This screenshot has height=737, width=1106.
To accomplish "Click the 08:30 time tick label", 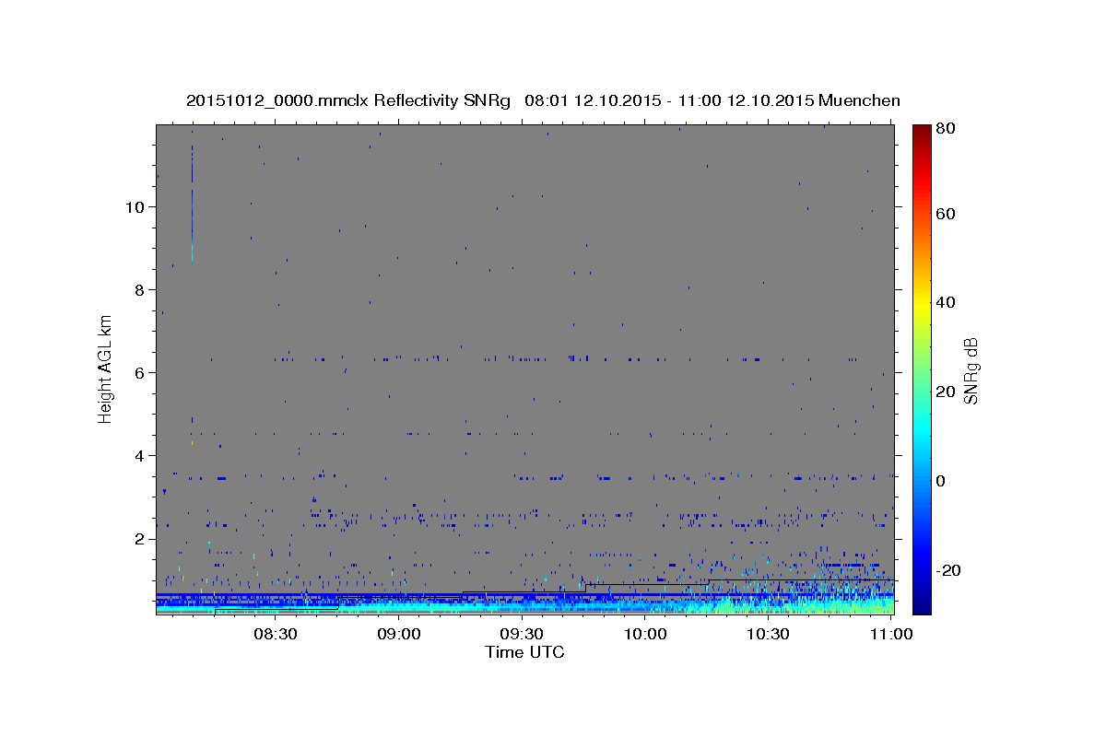I will click(276, 634).
